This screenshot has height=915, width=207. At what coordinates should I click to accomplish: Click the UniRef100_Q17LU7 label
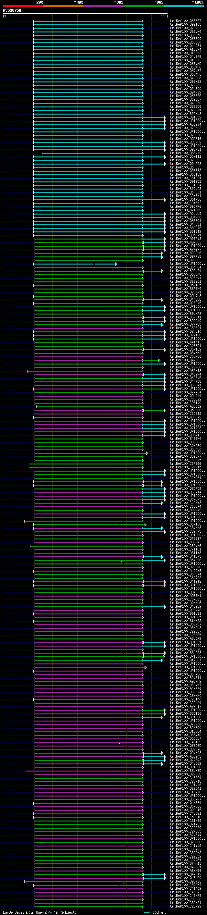pos(186,660)
